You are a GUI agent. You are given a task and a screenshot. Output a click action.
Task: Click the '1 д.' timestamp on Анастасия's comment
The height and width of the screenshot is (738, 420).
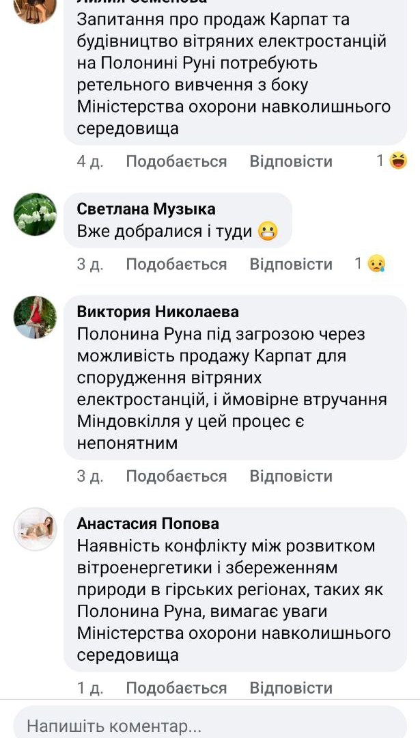(89, 687)
